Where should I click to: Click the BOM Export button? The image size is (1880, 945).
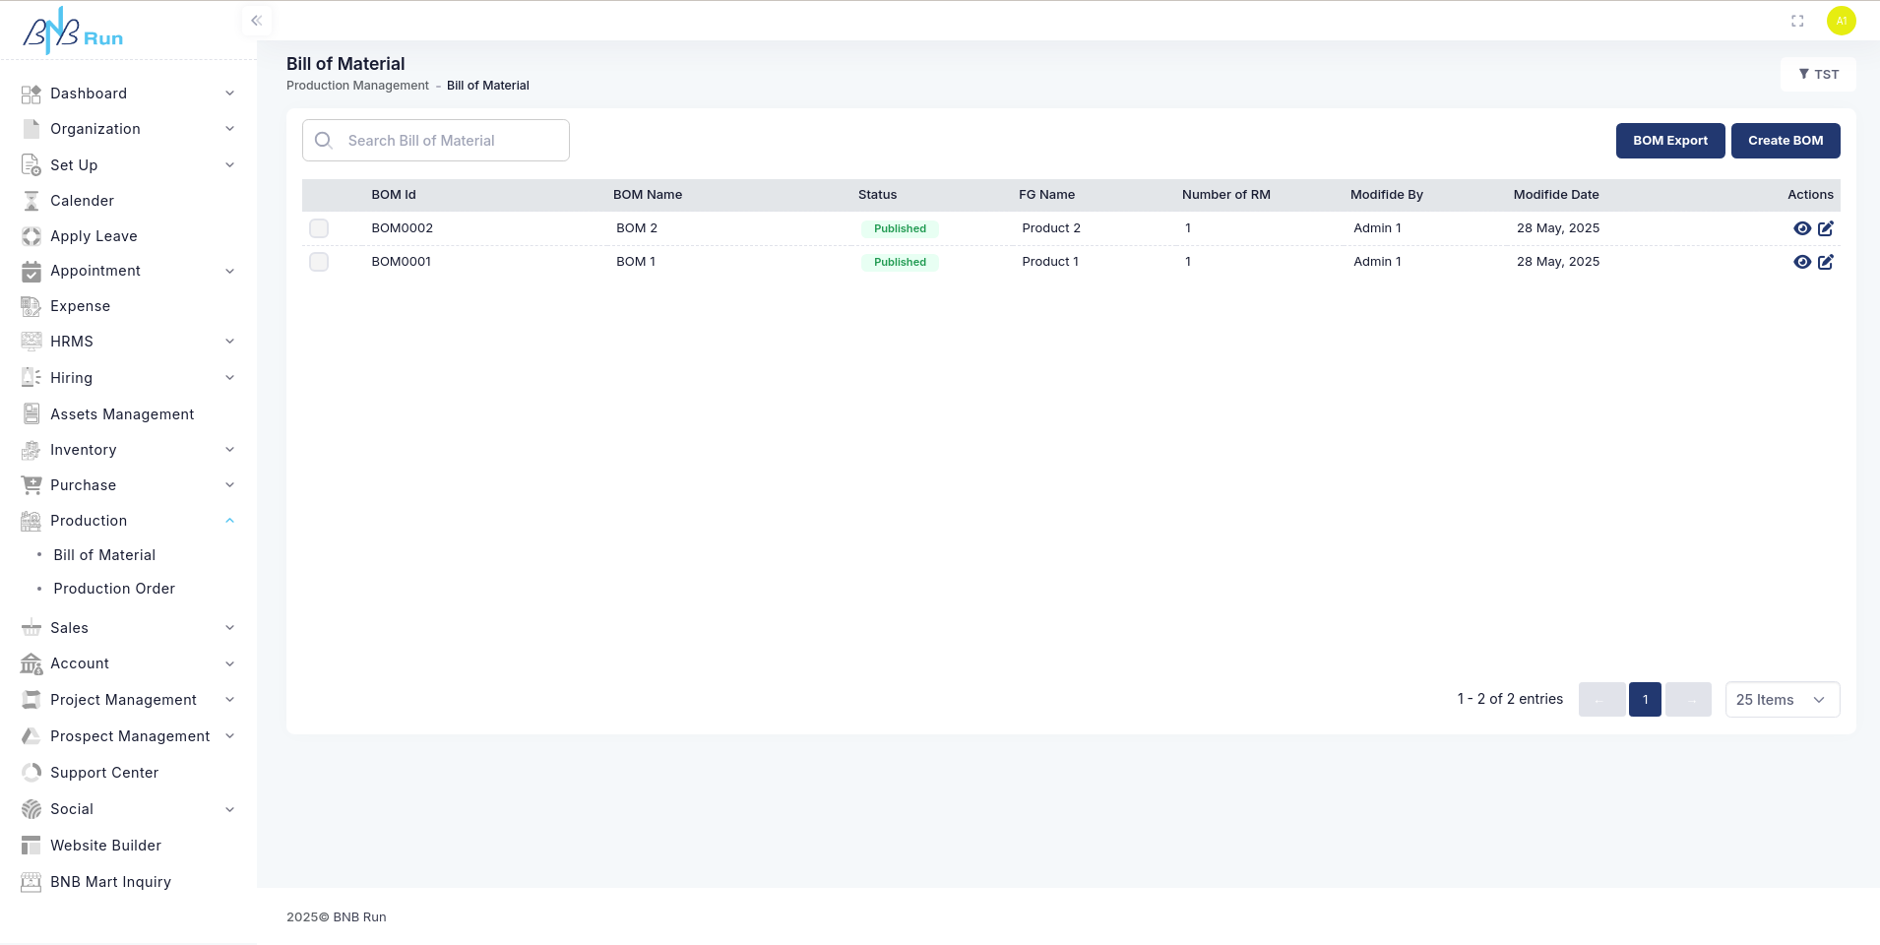pyautogui.click(x=1670, y=141)
